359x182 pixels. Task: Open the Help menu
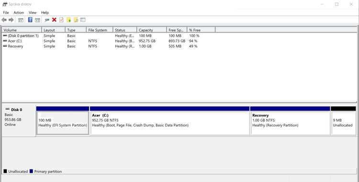(45, 12)
